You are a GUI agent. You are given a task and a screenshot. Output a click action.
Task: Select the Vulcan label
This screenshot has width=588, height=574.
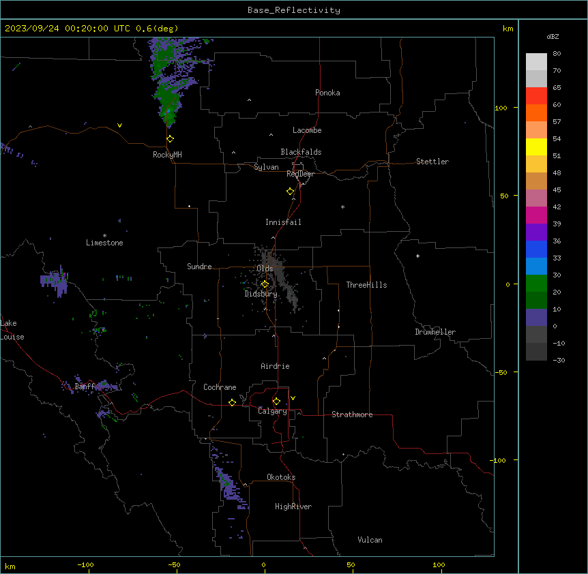point(370,540)
